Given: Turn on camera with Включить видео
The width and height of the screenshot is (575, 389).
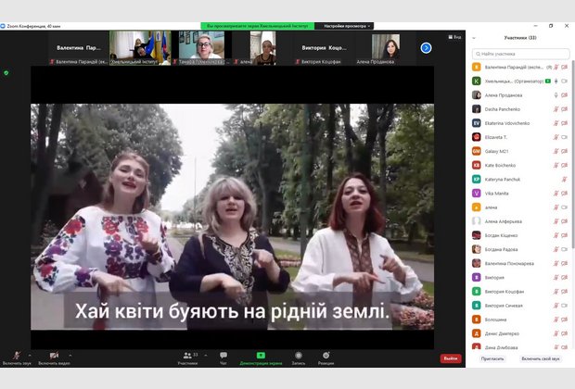Looking at the screenshot, I should (54, 355).
